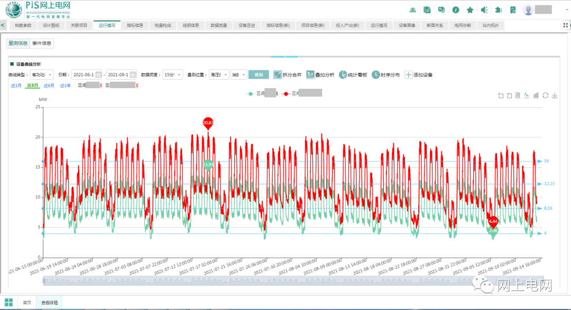The width and height of the screenshot is (571, 310).
Task: Open the document list icon in header
Action: click(427, 10)
